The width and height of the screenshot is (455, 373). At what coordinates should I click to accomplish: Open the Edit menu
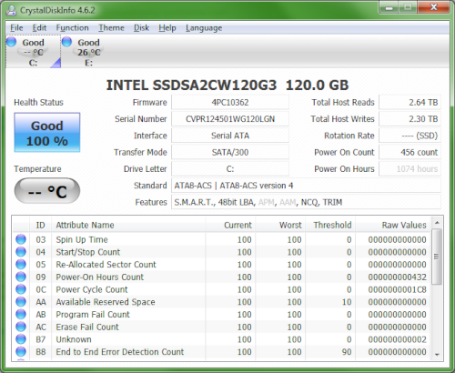click(x=39, y=28)
